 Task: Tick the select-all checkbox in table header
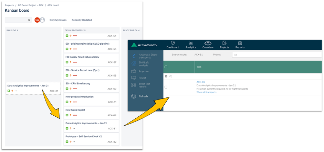click(x=166, y=67)
